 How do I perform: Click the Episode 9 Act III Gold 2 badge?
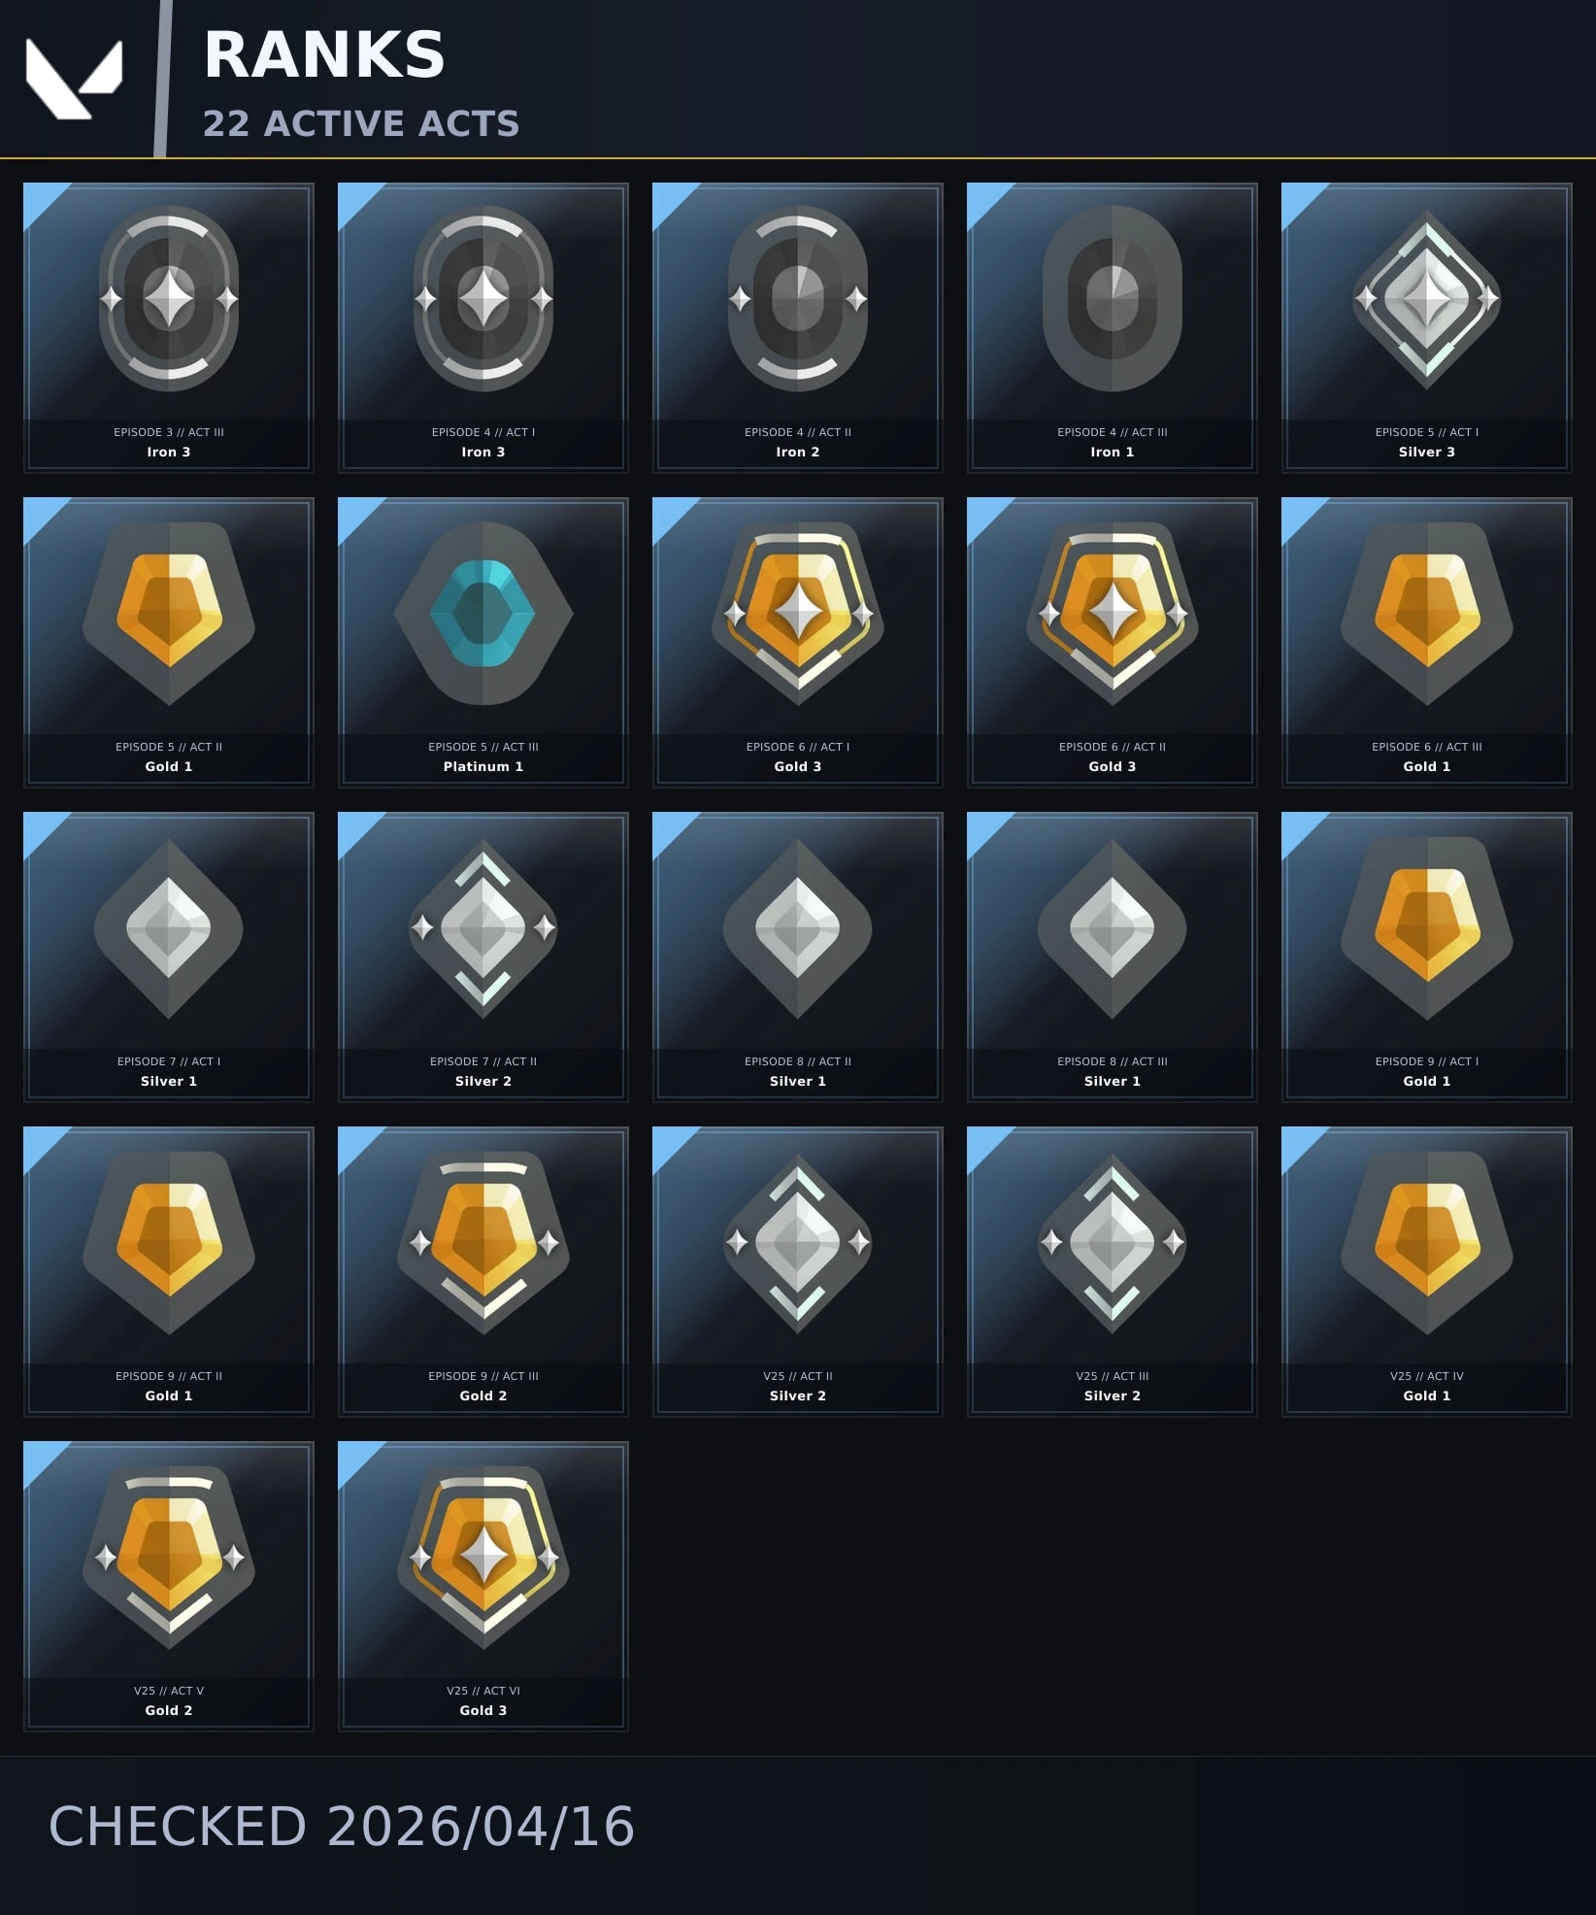tap(483, 1243)
